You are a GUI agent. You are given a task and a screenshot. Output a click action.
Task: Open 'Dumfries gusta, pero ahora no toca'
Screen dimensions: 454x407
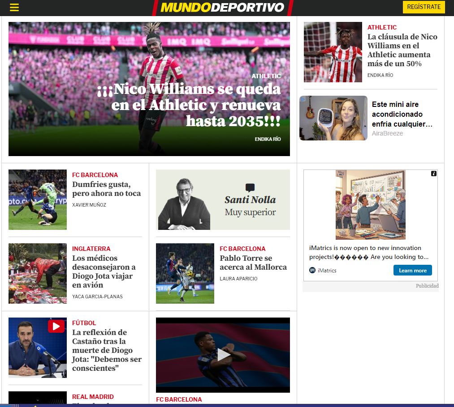106,189
